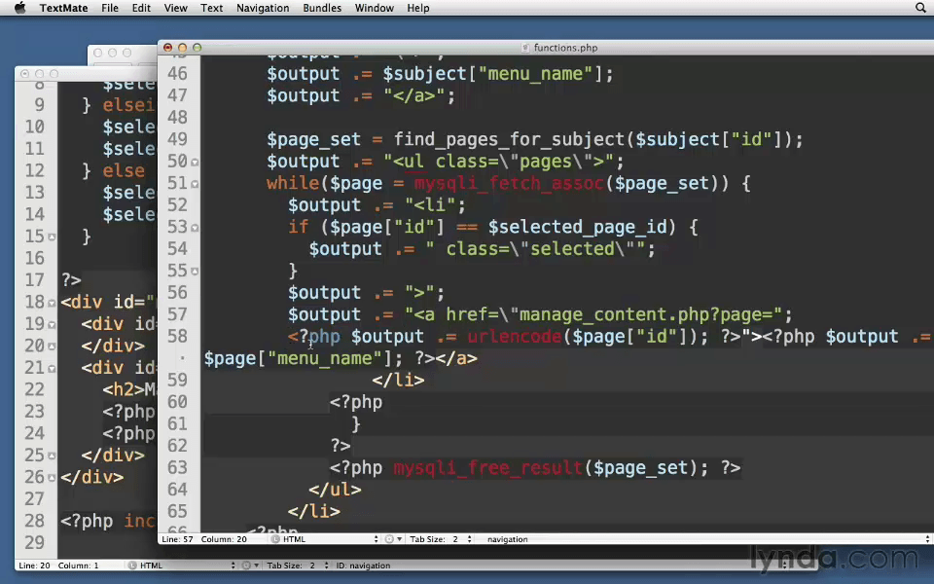Click the HTML language icon in back window status bar
The width and height of the screenshot is (934, 584).
click(132, 566)
